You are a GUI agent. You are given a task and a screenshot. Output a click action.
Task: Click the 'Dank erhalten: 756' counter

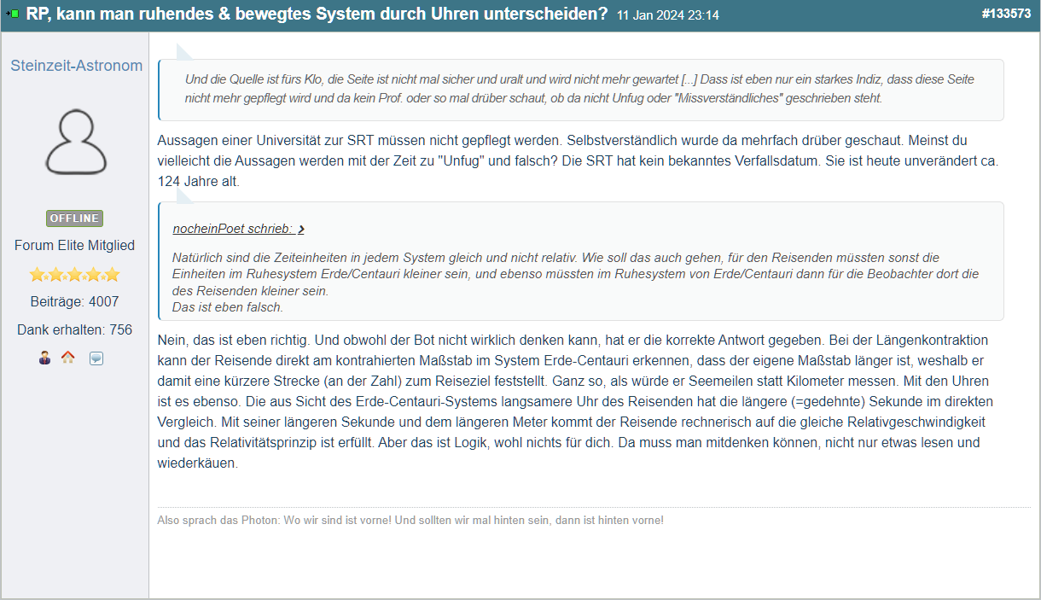click(74, 329)
